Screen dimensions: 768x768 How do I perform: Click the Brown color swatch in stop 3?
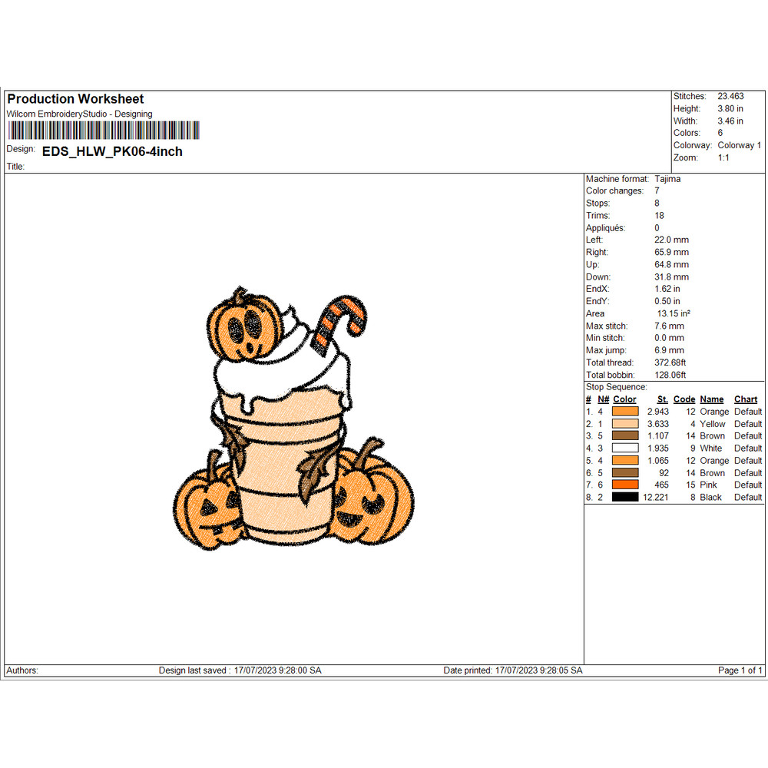click(x=624, y=436)
